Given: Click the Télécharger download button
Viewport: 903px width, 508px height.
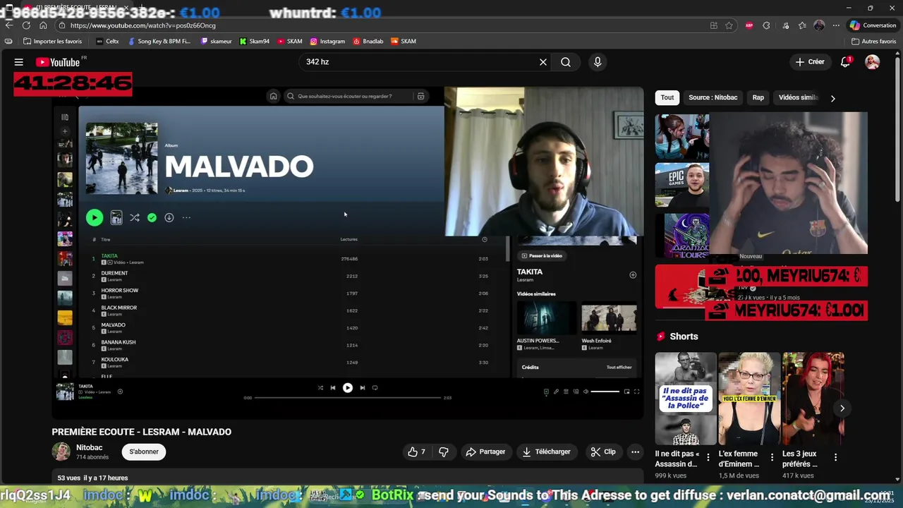Looking at the screenshot, I should pos(547,452).
